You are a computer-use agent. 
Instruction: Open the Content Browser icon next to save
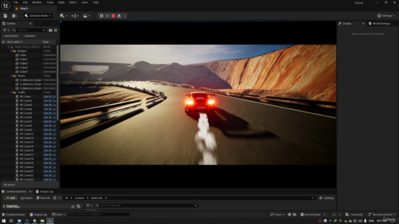pyautogui.click(x=14, y=16)
